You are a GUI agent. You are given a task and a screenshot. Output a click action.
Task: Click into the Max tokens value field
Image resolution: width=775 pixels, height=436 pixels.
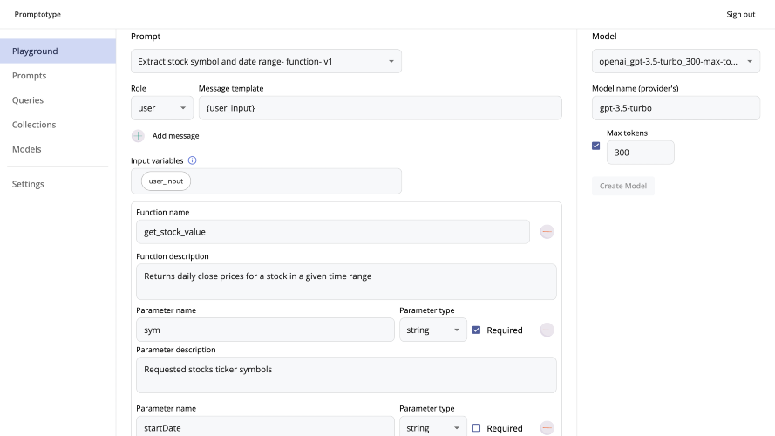click(x=640, y=153)
